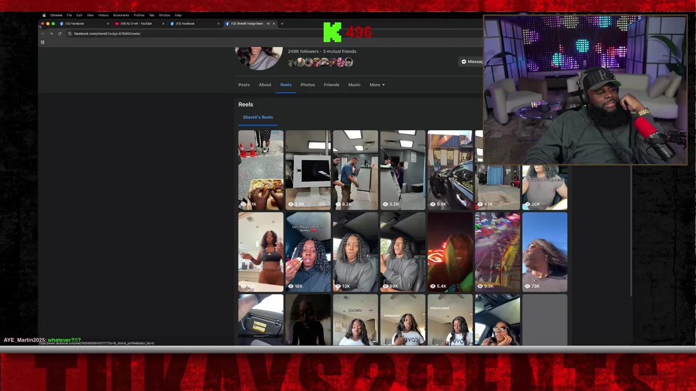Switch to the (13) Facebook tab
The image size is (696, 391).
tap(194, 23)
